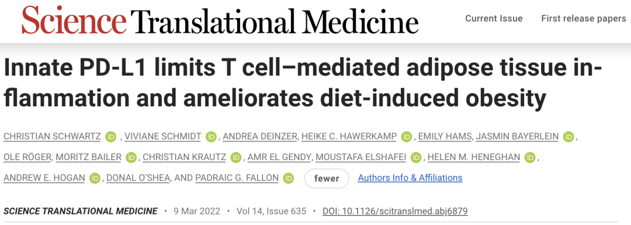The image size is (631, 225).
Task: Collapse author list with fewer button
Action: pyautogui.click(x=327, y=178)
